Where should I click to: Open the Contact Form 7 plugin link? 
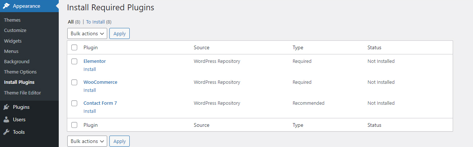pos(100,103)
